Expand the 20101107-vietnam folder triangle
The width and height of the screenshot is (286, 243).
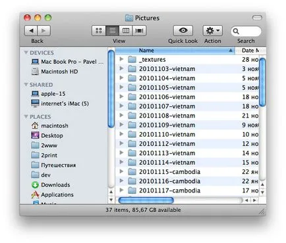[x=121, y=106]
